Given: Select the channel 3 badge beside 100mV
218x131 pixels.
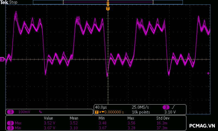Looking at the screenshot, I should click(10, 112).
